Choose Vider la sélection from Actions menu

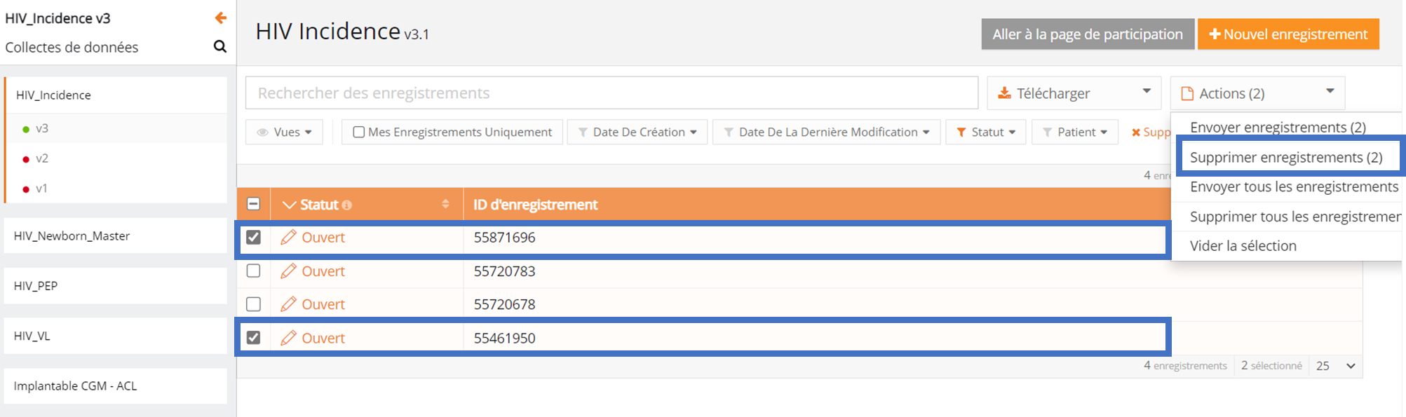tap(1243, 246)
